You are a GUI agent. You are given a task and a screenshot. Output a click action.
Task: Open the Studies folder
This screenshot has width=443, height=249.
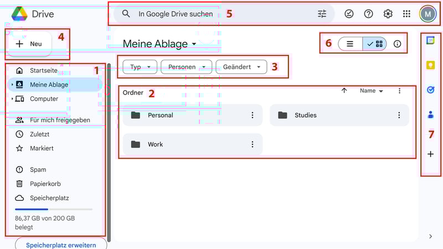coord(339,115)
